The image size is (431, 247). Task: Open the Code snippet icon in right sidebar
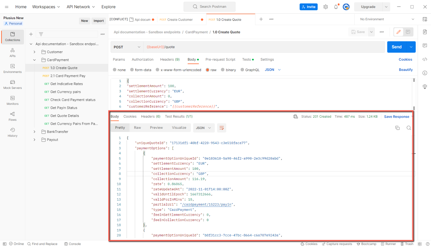coord(425,59)
